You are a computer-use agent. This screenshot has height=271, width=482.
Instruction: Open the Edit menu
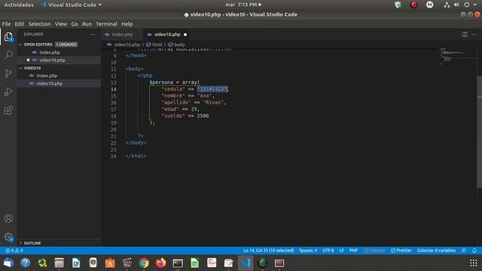pyautogui.click(x=19, y=24)
